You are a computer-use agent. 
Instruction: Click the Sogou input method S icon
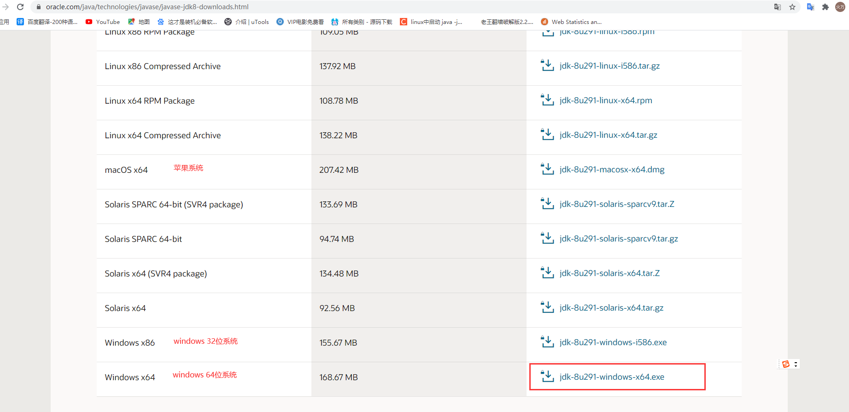pos(786,364)
